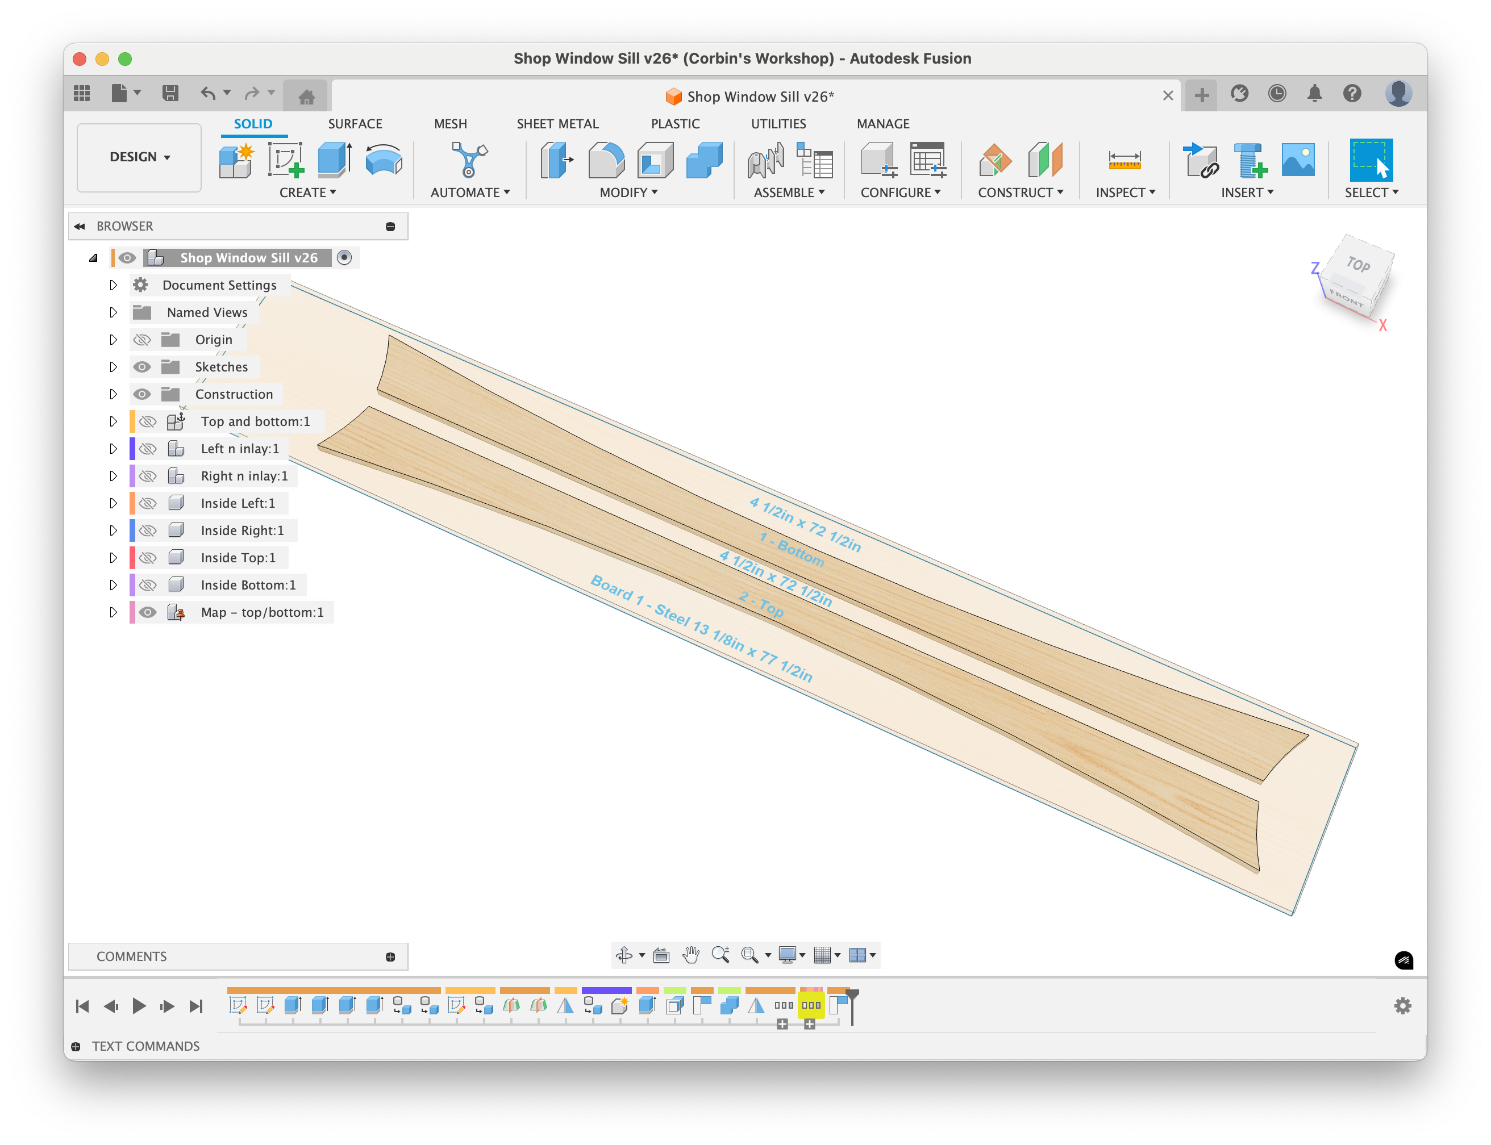Open the CREATE dropdown menu
This screenshot has width=1491, height=1145.
(307, 192)
